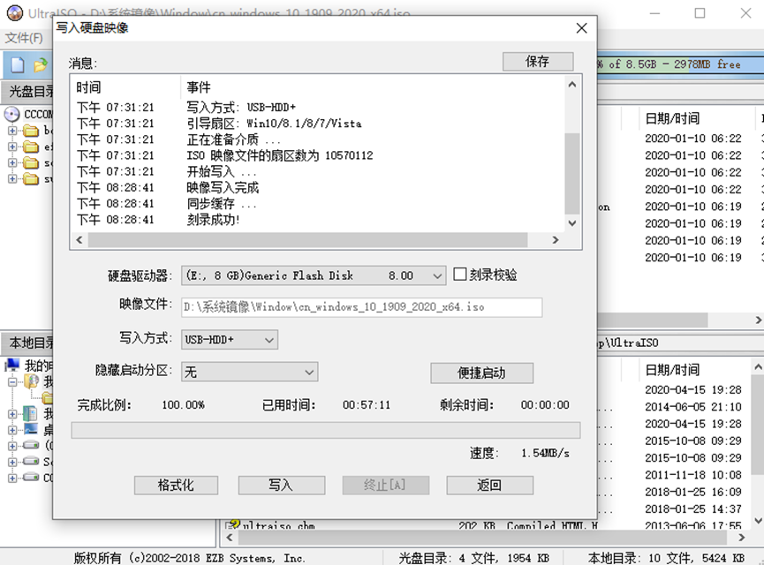Click the 返回 button
Viewport: 764px width, 565px height.
pyautogui.click(x=489, y=486)
